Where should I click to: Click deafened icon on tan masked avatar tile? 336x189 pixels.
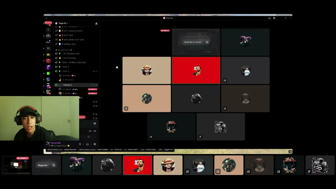126,108
